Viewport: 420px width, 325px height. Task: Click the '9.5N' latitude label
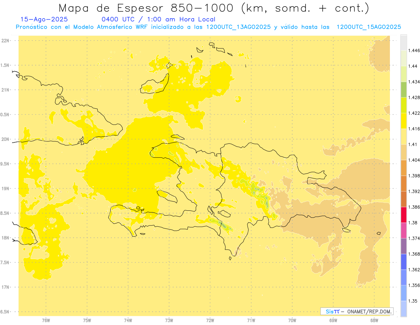(x=5, y=164)
